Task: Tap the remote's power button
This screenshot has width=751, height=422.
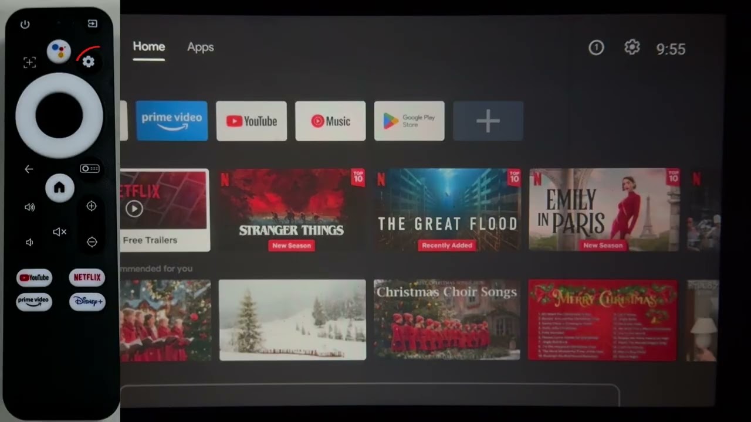Action: coord(25,24)
